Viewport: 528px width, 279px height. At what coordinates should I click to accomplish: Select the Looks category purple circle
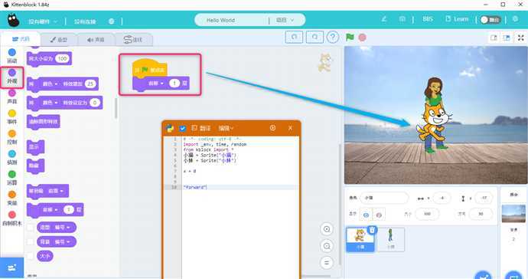[x=11, y=73]
